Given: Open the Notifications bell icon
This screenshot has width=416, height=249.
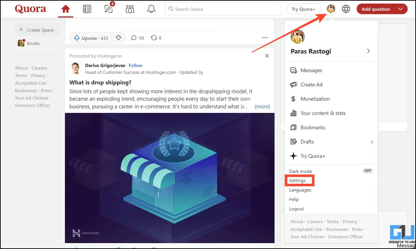Looking at the screenshot, I should pyautogui.click(x=151, y=9).
